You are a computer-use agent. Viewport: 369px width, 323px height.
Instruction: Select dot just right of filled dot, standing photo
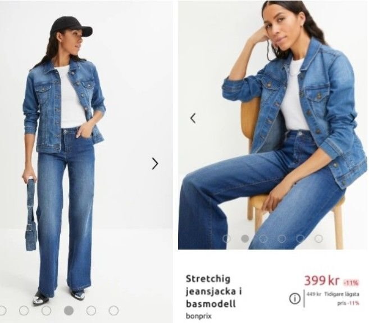pyautogui.click(x=91, y=311)
